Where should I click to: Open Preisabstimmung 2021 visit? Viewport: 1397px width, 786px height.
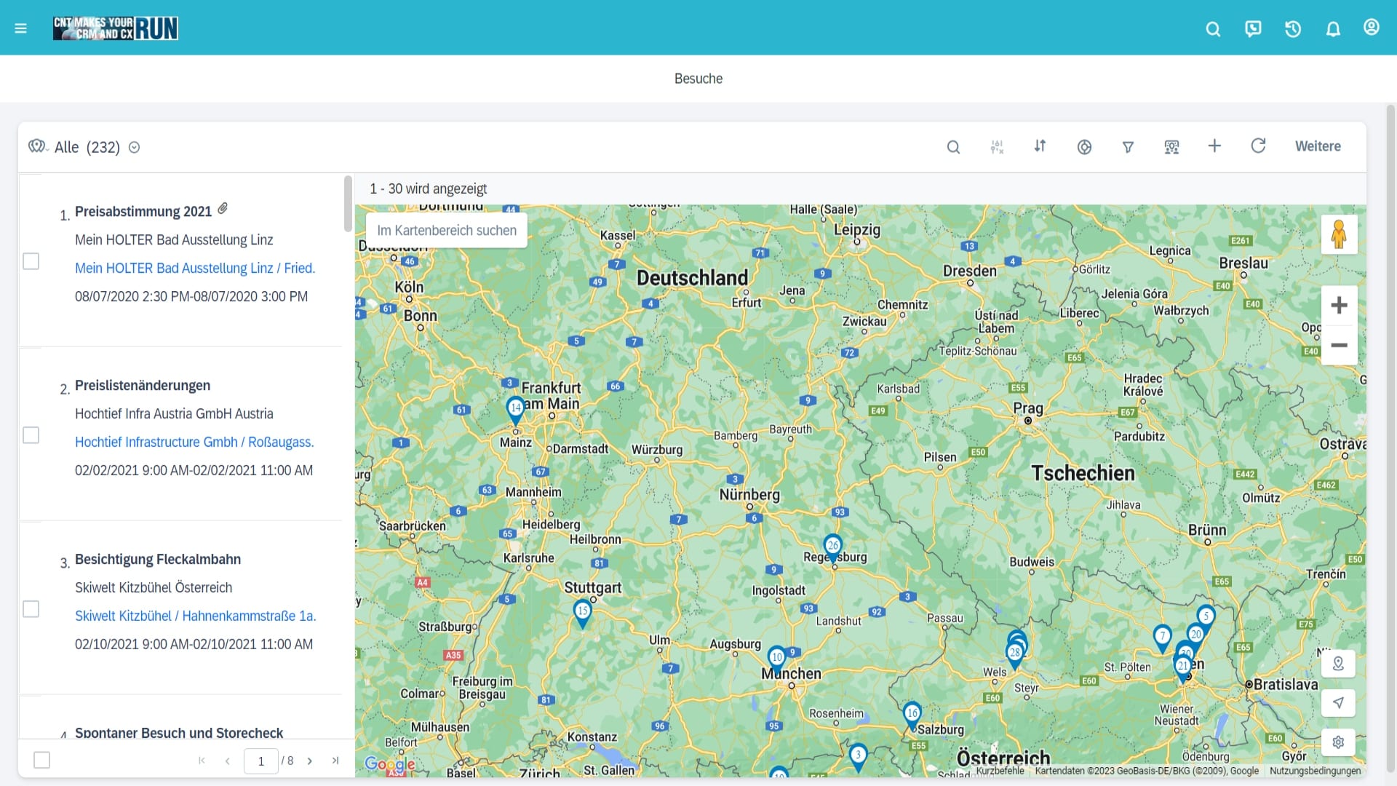[x=143, y=212]
